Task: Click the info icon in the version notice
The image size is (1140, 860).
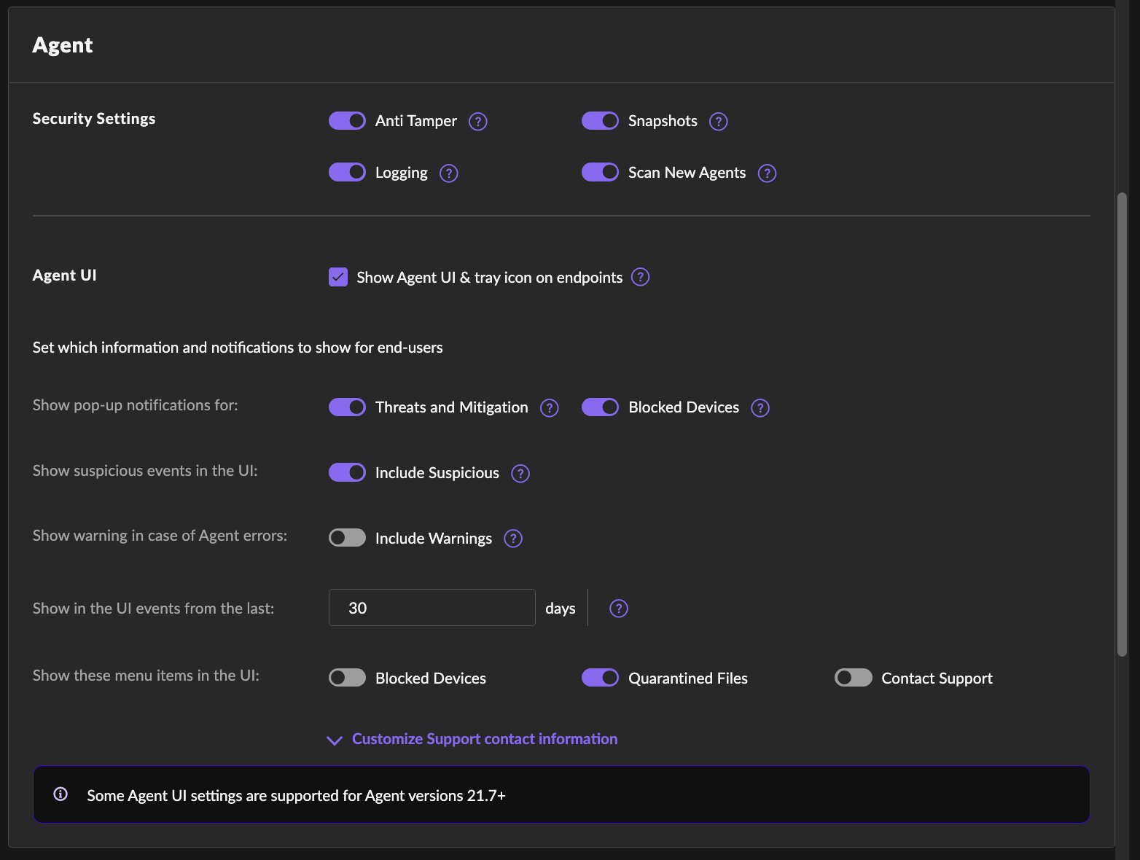Action: click(60, 794)
